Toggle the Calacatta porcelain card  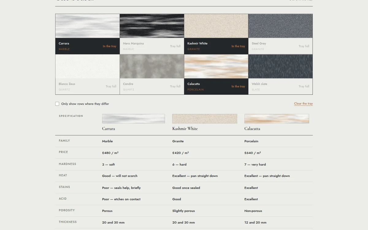coord(216,75)
